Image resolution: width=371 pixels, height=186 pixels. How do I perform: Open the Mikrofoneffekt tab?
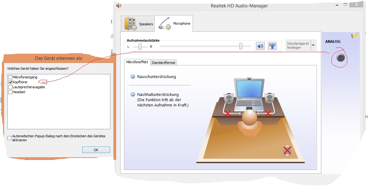point(137,62)
